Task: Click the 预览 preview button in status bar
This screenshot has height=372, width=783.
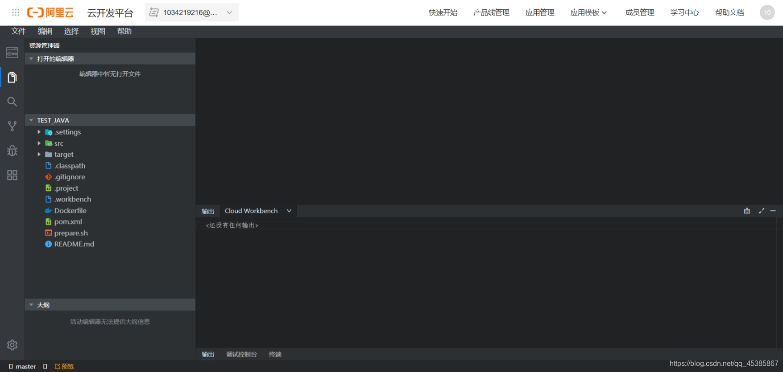Action: pos(64,366)
